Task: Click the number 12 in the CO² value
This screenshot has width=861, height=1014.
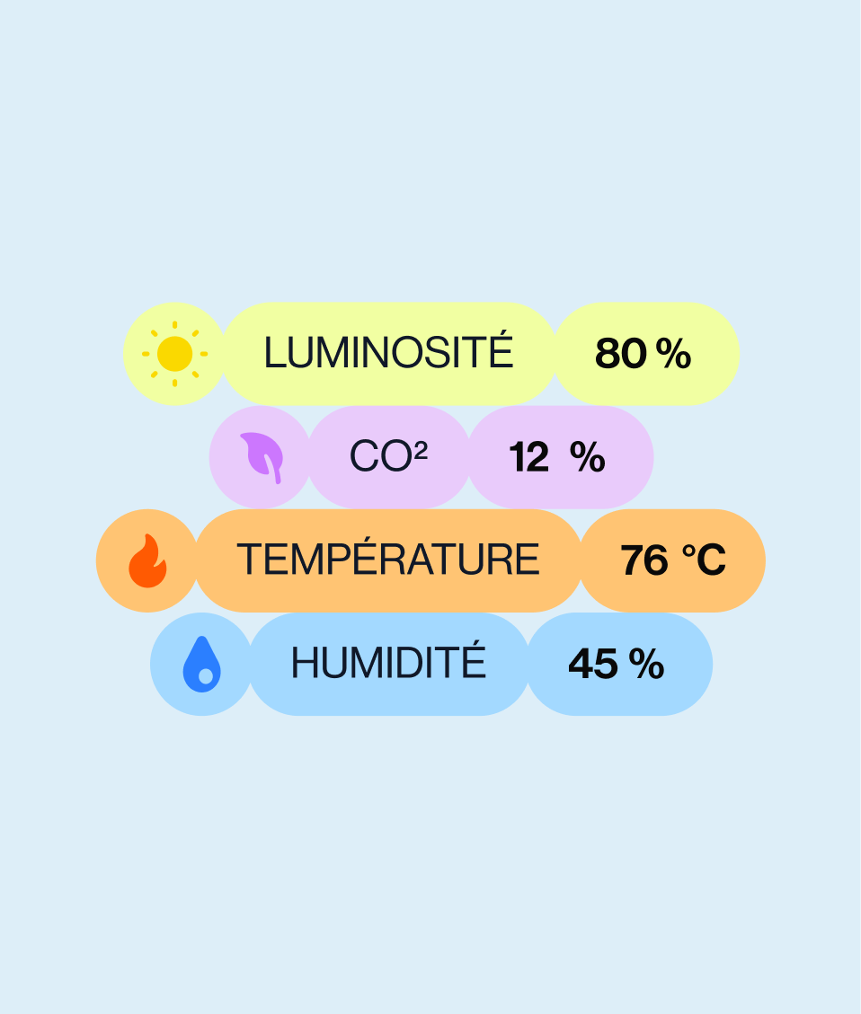Action: [x=529, y=458]
